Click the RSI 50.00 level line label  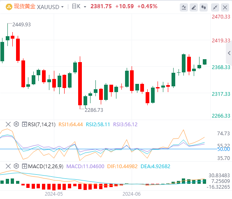(223, 149)
